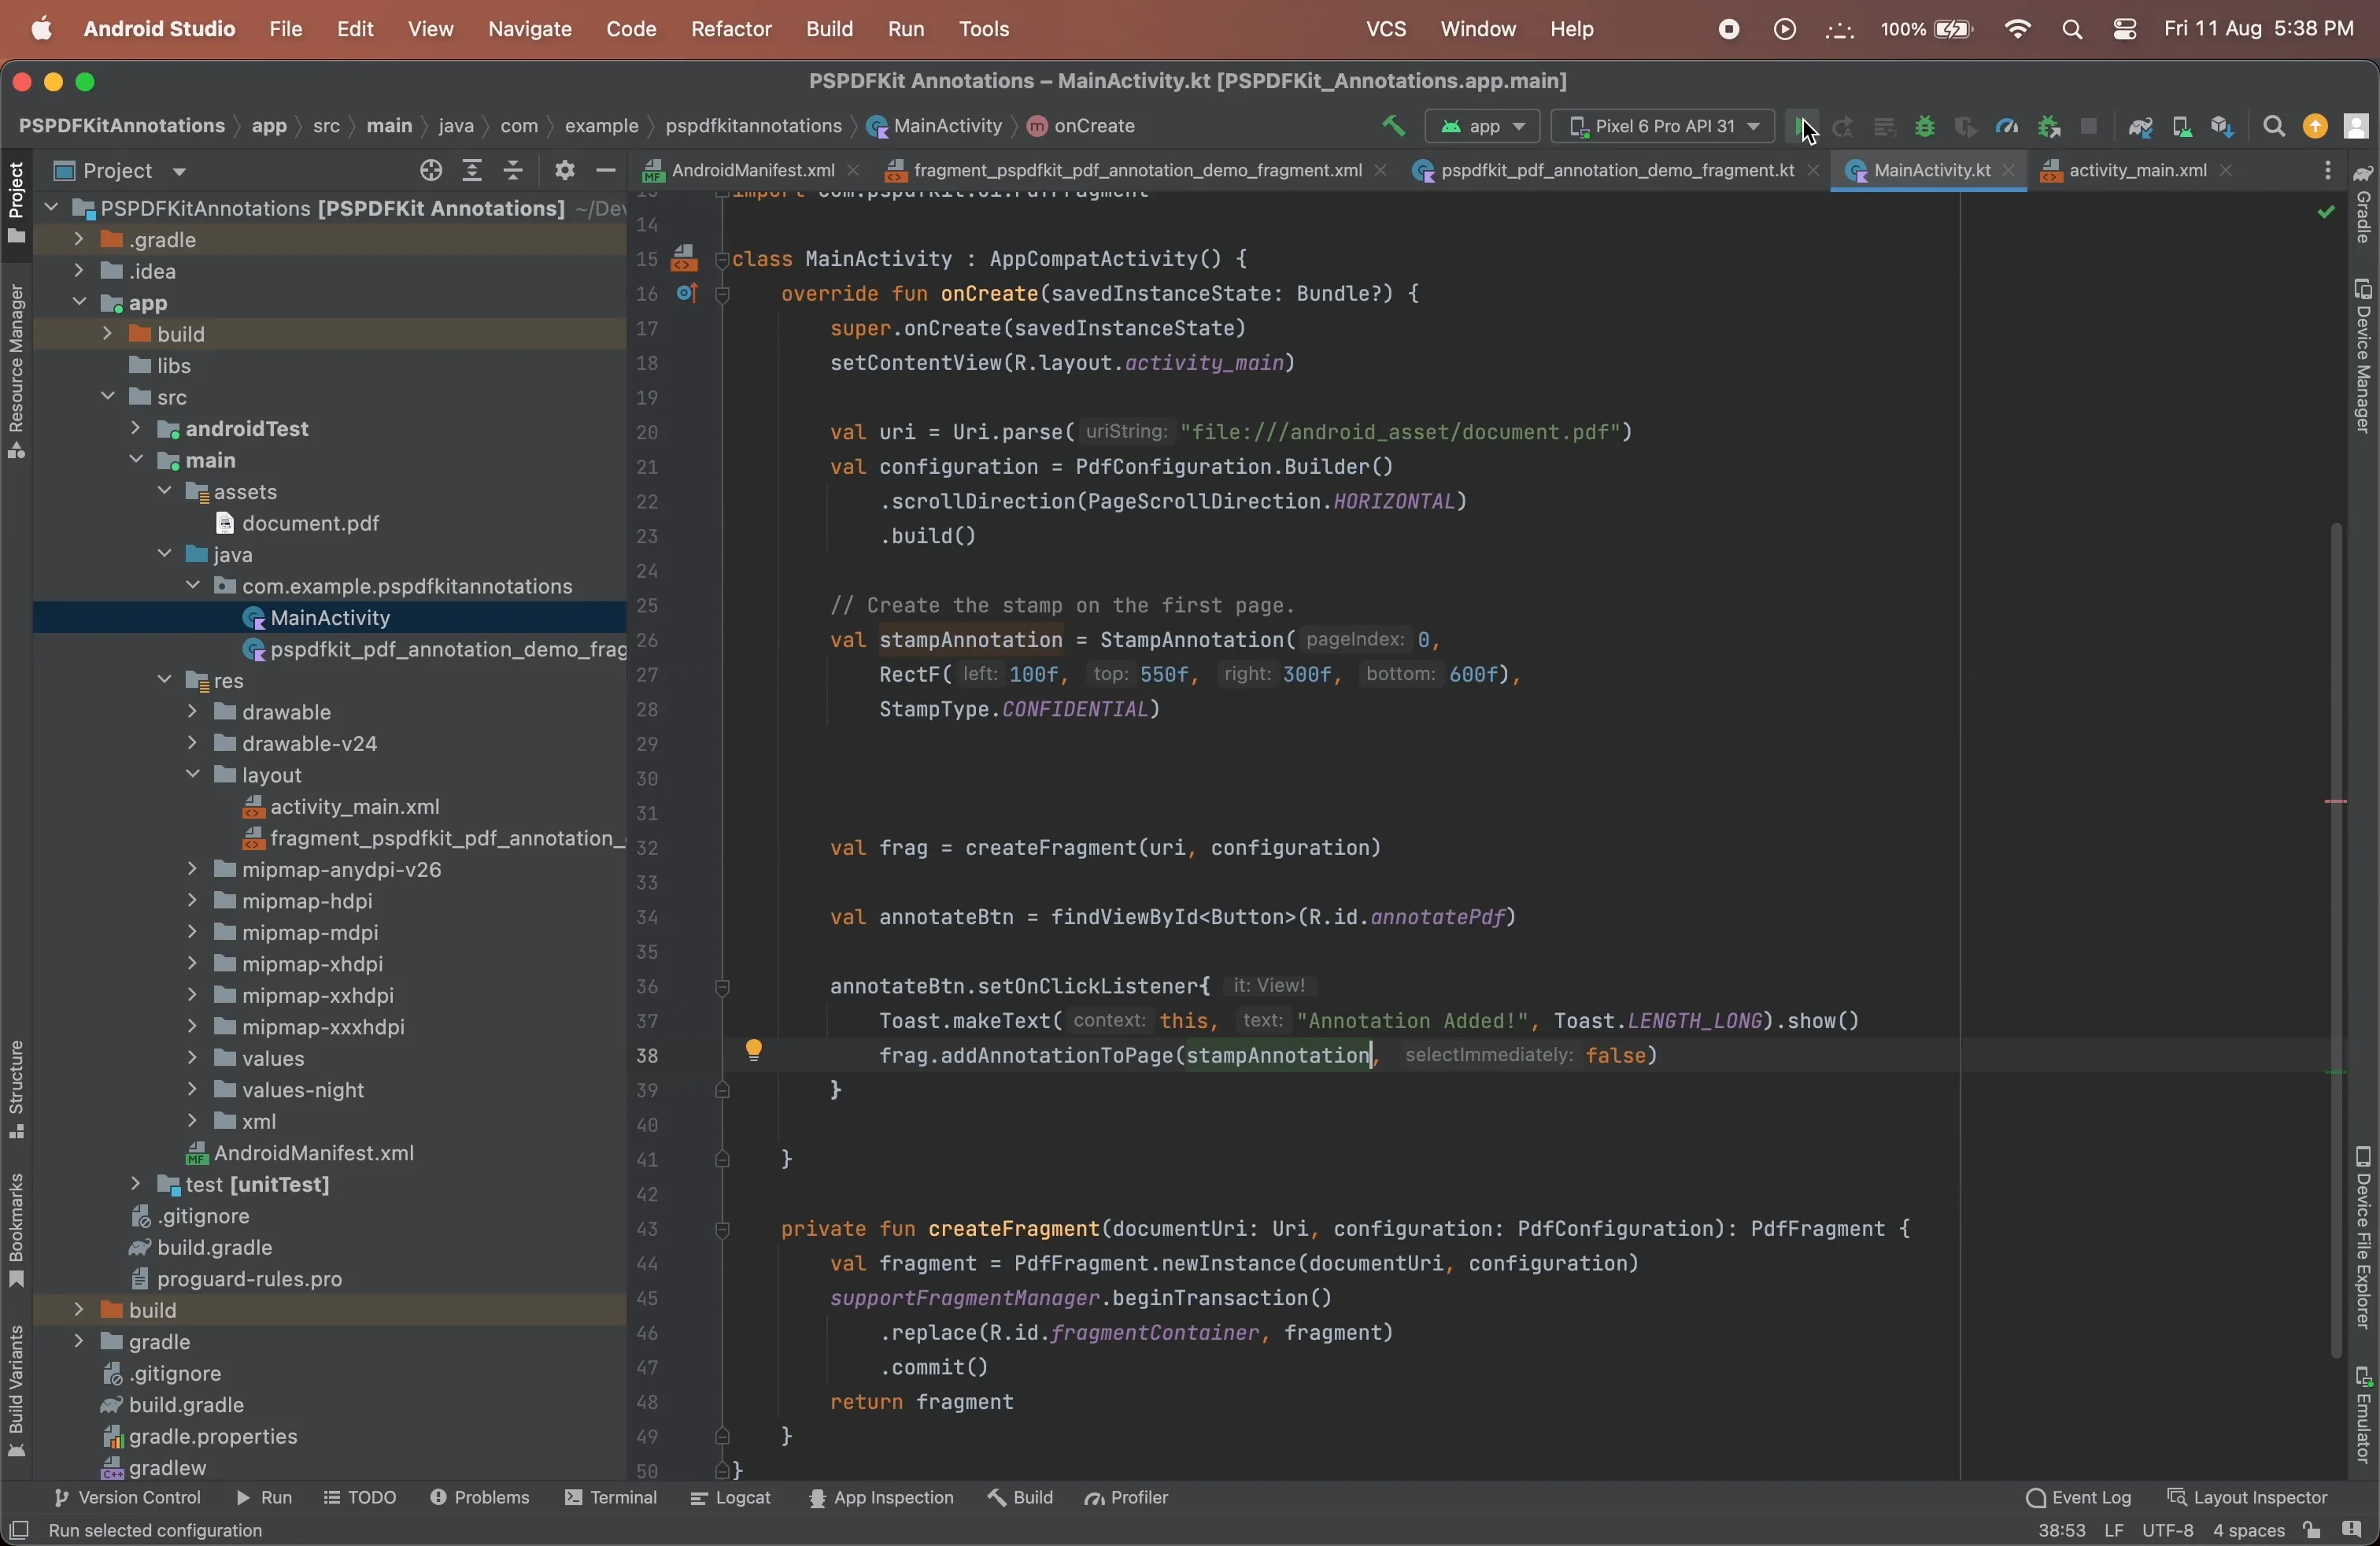
Task: Click the Search Everywhere magnifier icon
Action: point(2274,127)
